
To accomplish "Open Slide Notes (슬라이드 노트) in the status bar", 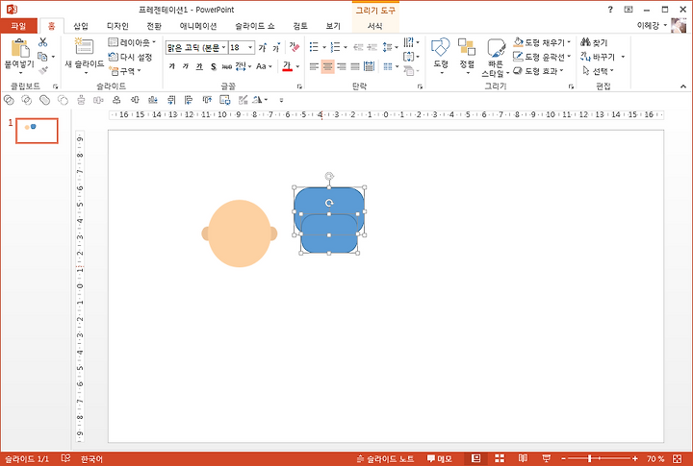I will coord(385,459).
